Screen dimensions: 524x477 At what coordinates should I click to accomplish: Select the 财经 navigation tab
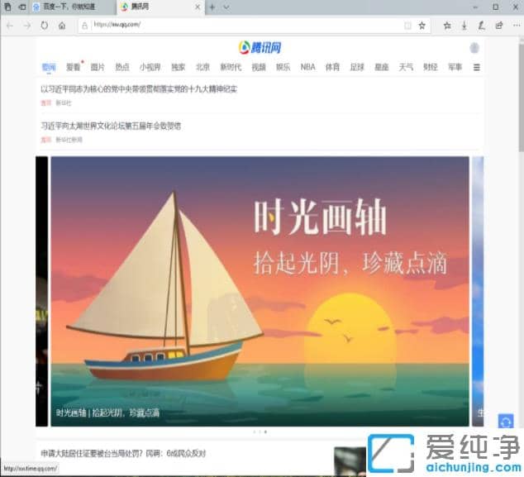point(431,67)
